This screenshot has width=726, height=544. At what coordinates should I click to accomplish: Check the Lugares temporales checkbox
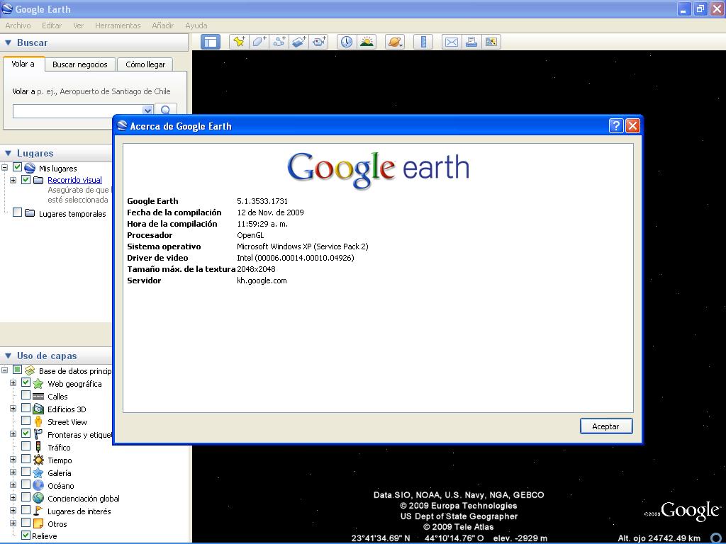coord(18,212)
